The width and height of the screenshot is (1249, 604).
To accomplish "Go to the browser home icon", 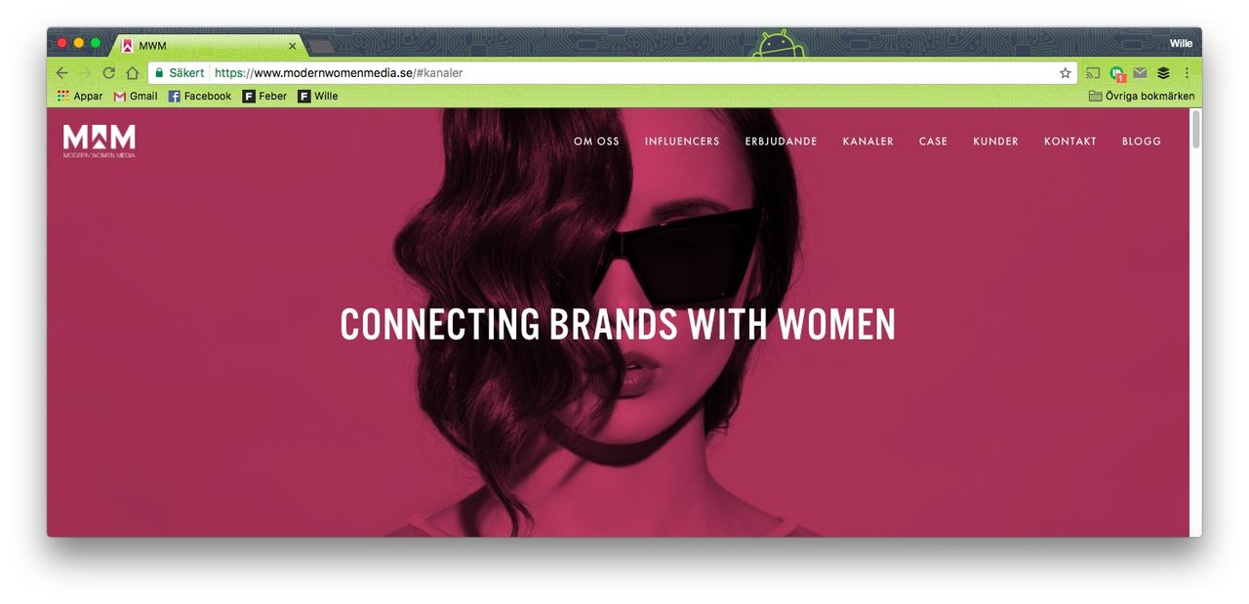I will point(132,73).
